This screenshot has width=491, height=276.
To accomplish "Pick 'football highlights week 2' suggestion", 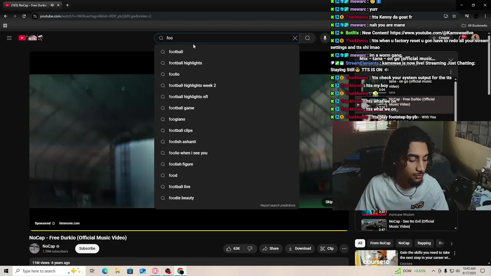I will point(227,85).
